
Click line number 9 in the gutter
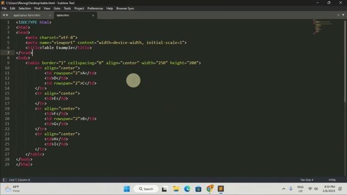coord(8,63)
